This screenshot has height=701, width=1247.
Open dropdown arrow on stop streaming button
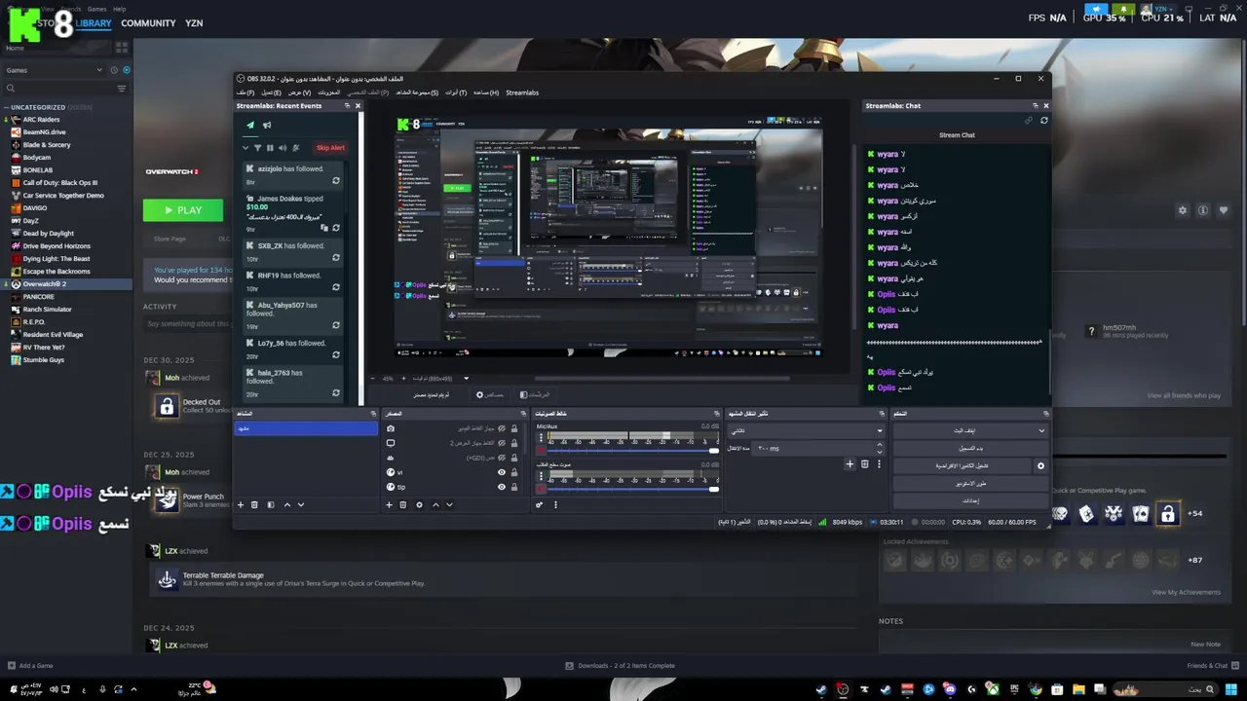click(1041, 430)
